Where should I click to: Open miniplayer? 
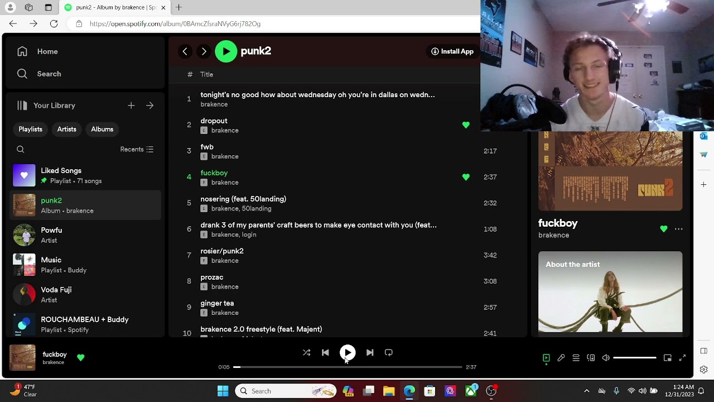click(667, 358)
